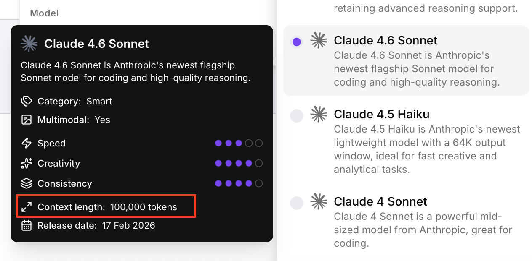Screen dimensions: 532x261
Task: Click the Anthropic logo beside Claude 4 Sonnet
Action: [319, 201]
